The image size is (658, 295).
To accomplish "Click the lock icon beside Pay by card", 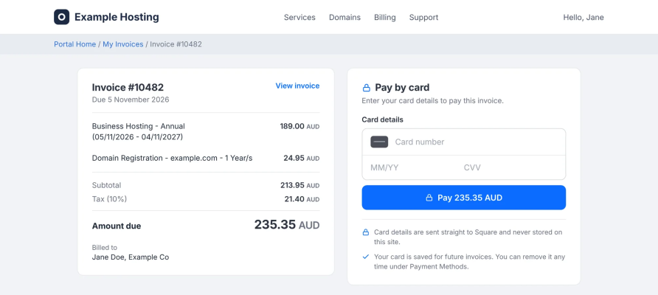I will click(367, 88).
